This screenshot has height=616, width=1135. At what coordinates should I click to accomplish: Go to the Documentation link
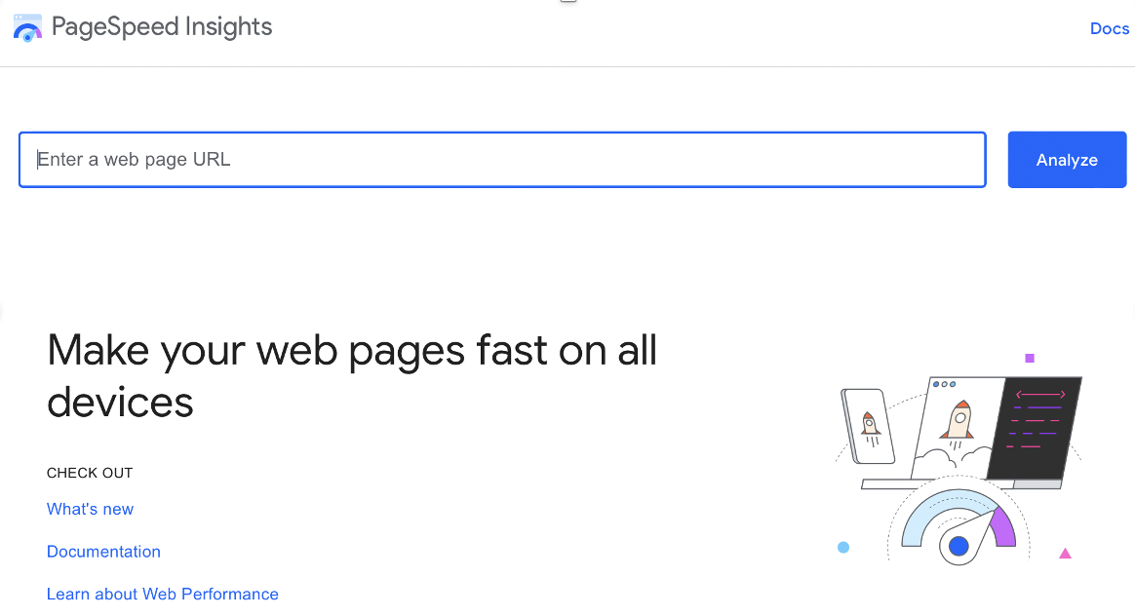[103, 552]
